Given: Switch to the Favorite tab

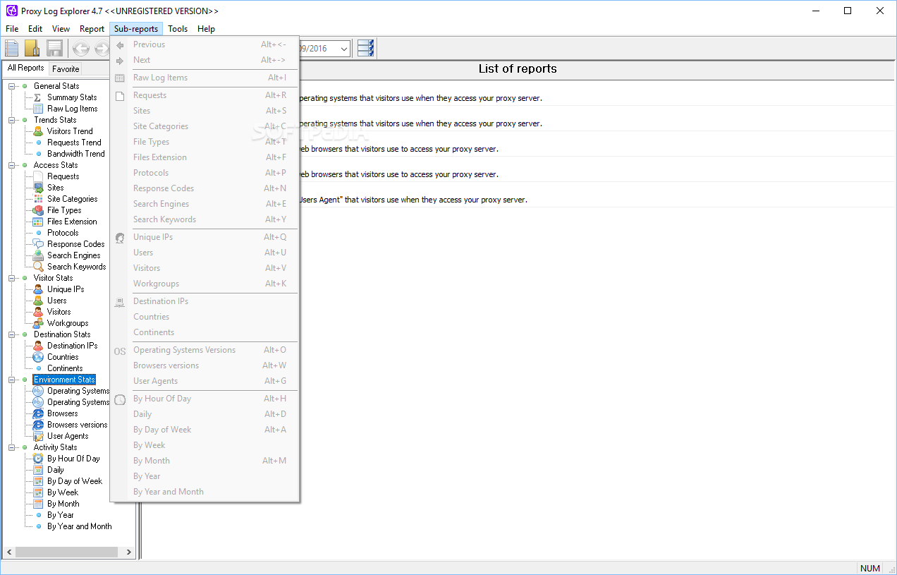Looking at the screenshot, I should pyautogui.click(x=66, y=69).
